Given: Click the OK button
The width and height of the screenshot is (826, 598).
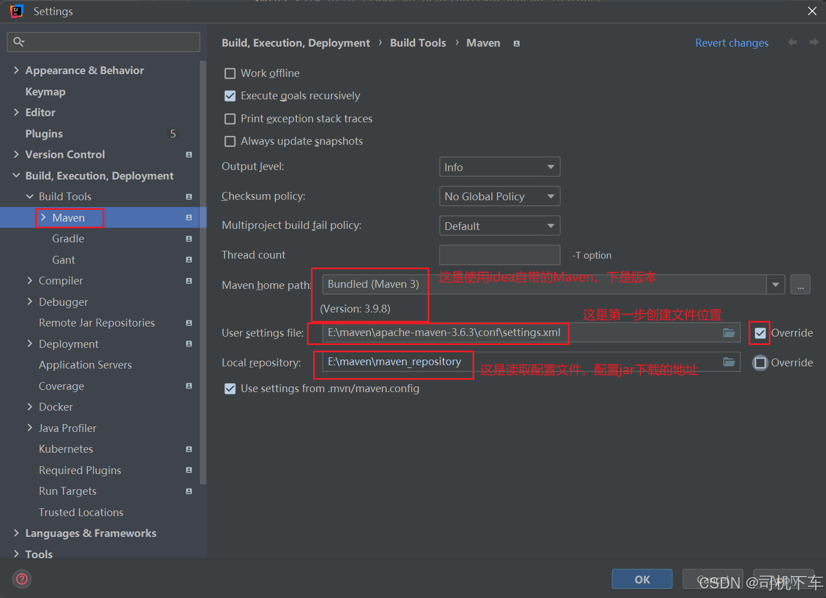Looking at the screenshot, I should point(642,579).
